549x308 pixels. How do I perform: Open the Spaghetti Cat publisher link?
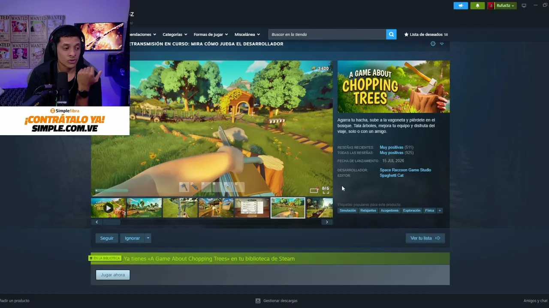click(392, 175)
